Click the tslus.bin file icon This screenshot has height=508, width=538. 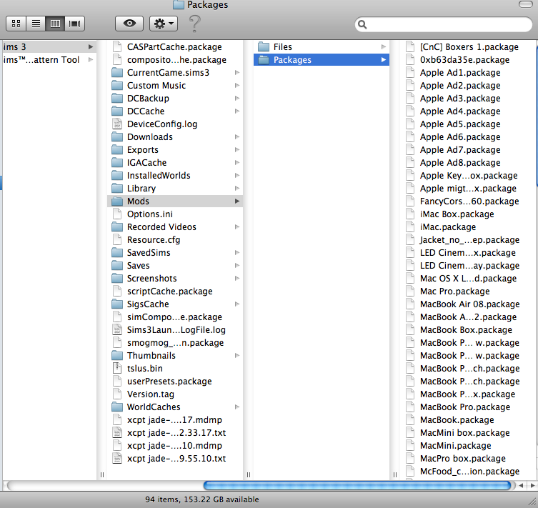point(117,369)
